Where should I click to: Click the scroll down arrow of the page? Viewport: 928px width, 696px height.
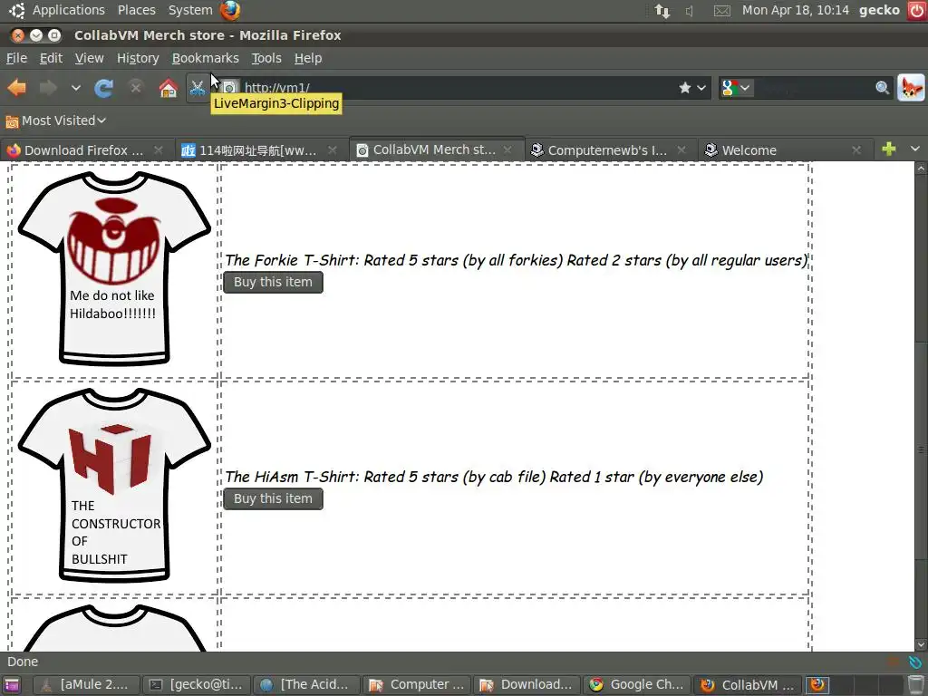point(921,644)
